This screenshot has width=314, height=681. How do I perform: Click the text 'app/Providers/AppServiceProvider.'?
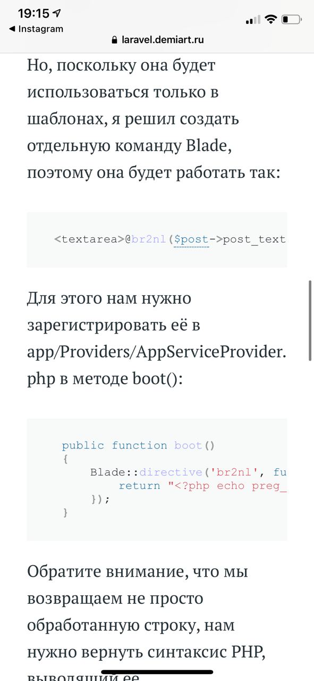click(x=157, y=352)
